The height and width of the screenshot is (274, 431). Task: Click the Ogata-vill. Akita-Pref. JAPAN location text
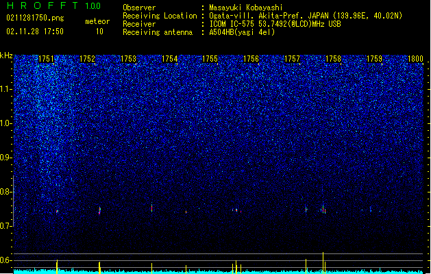(306, 16)
